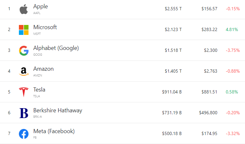The height and width of the screenshot is (144, 245).
Task: Click the Amazon logo icon
Action: coord(24,71)
